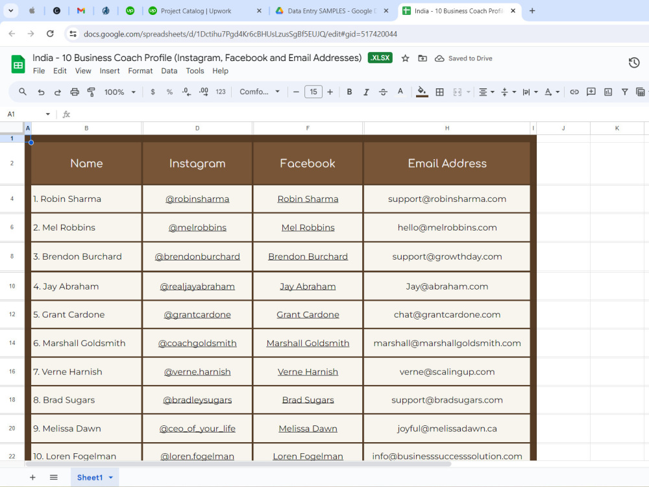Open Brad Sugars Facebook link
This screenshot has height=487, width=649.
point(308,400)
